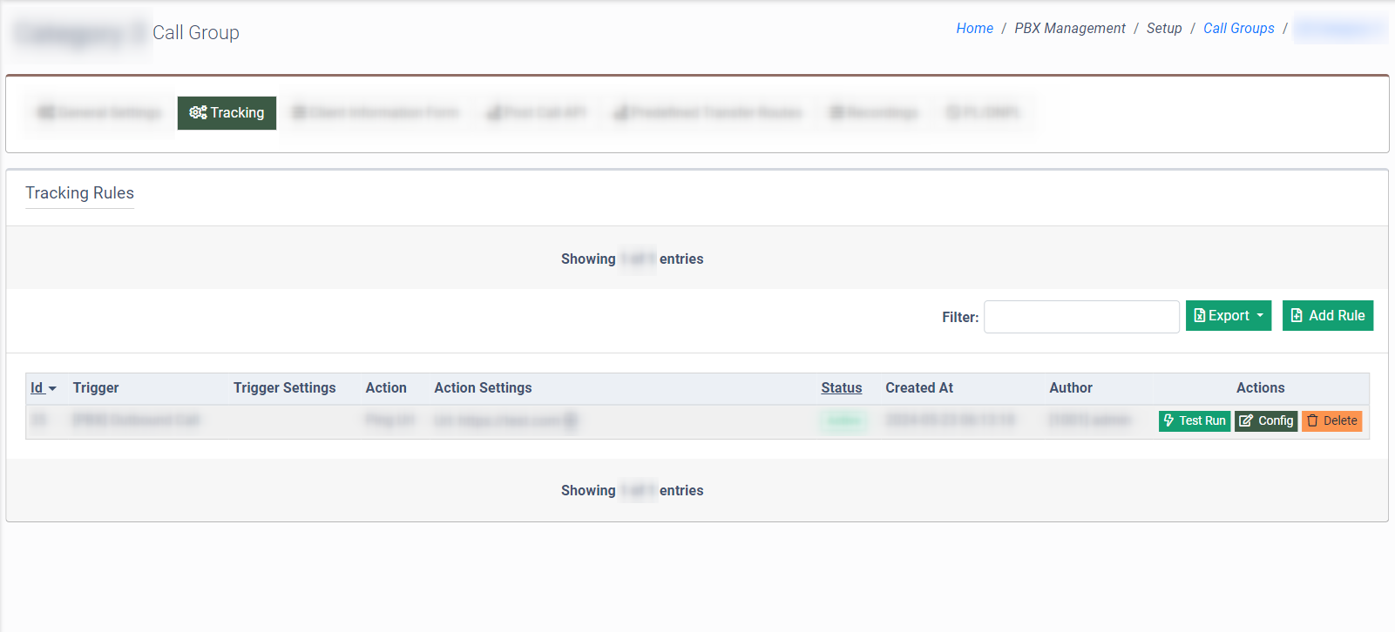The height and width of the screenshot is (632, 1395).
Task: Run a test with Test Run button
Action: tap(1195, 420)
